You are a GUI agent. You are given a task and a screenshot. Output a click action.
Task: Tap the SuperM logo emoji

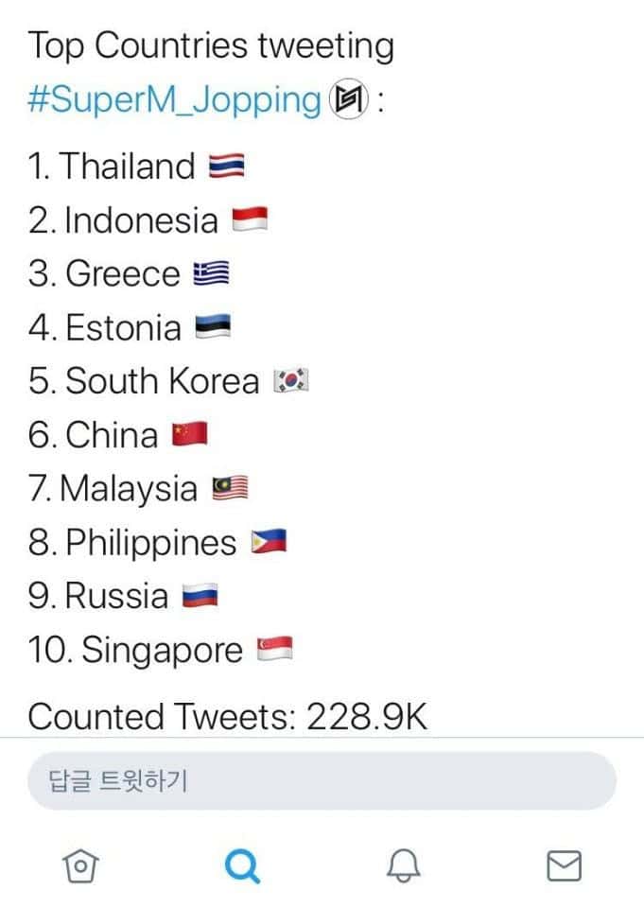tap(348, 99)
